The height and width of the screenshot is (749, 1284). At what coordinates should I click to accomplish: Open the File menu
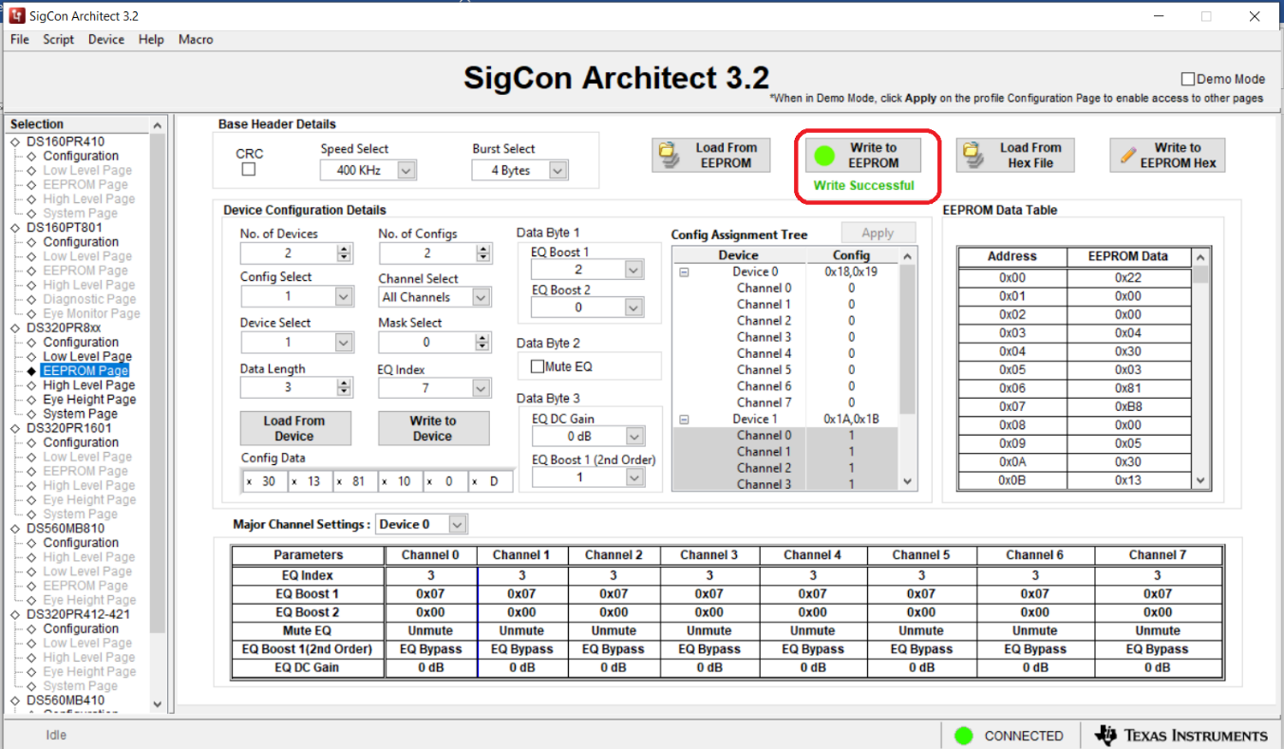(20, 39)
